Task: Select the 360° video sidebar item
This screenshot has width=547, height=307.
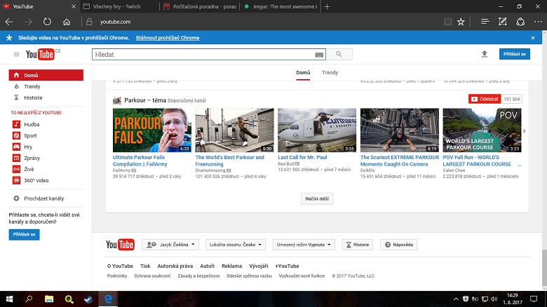Action: (x=36, y=180)
